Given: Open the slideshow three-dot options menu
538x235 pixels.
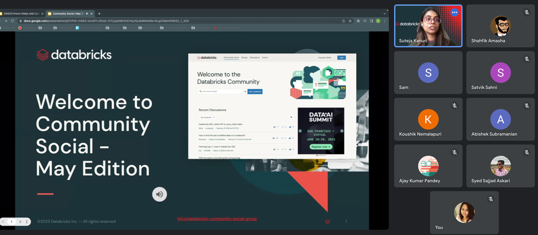Looking at the screenshot, I should point(27,222).
